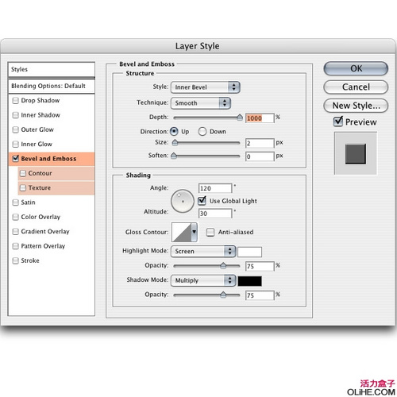Viewport: 397px width, 397px height.
Task: Enable the Satin checkbox
Action: click(16, 202)
